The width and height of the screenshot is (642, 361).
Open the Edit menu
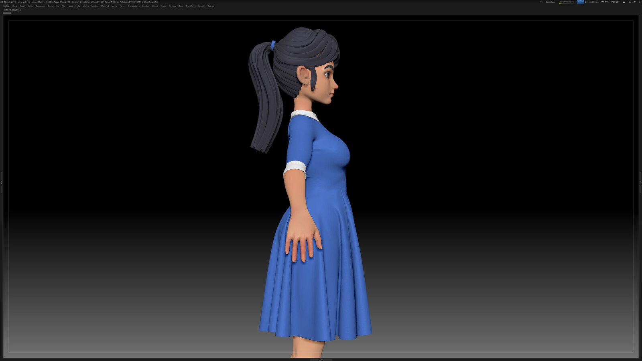click(57, 6)
